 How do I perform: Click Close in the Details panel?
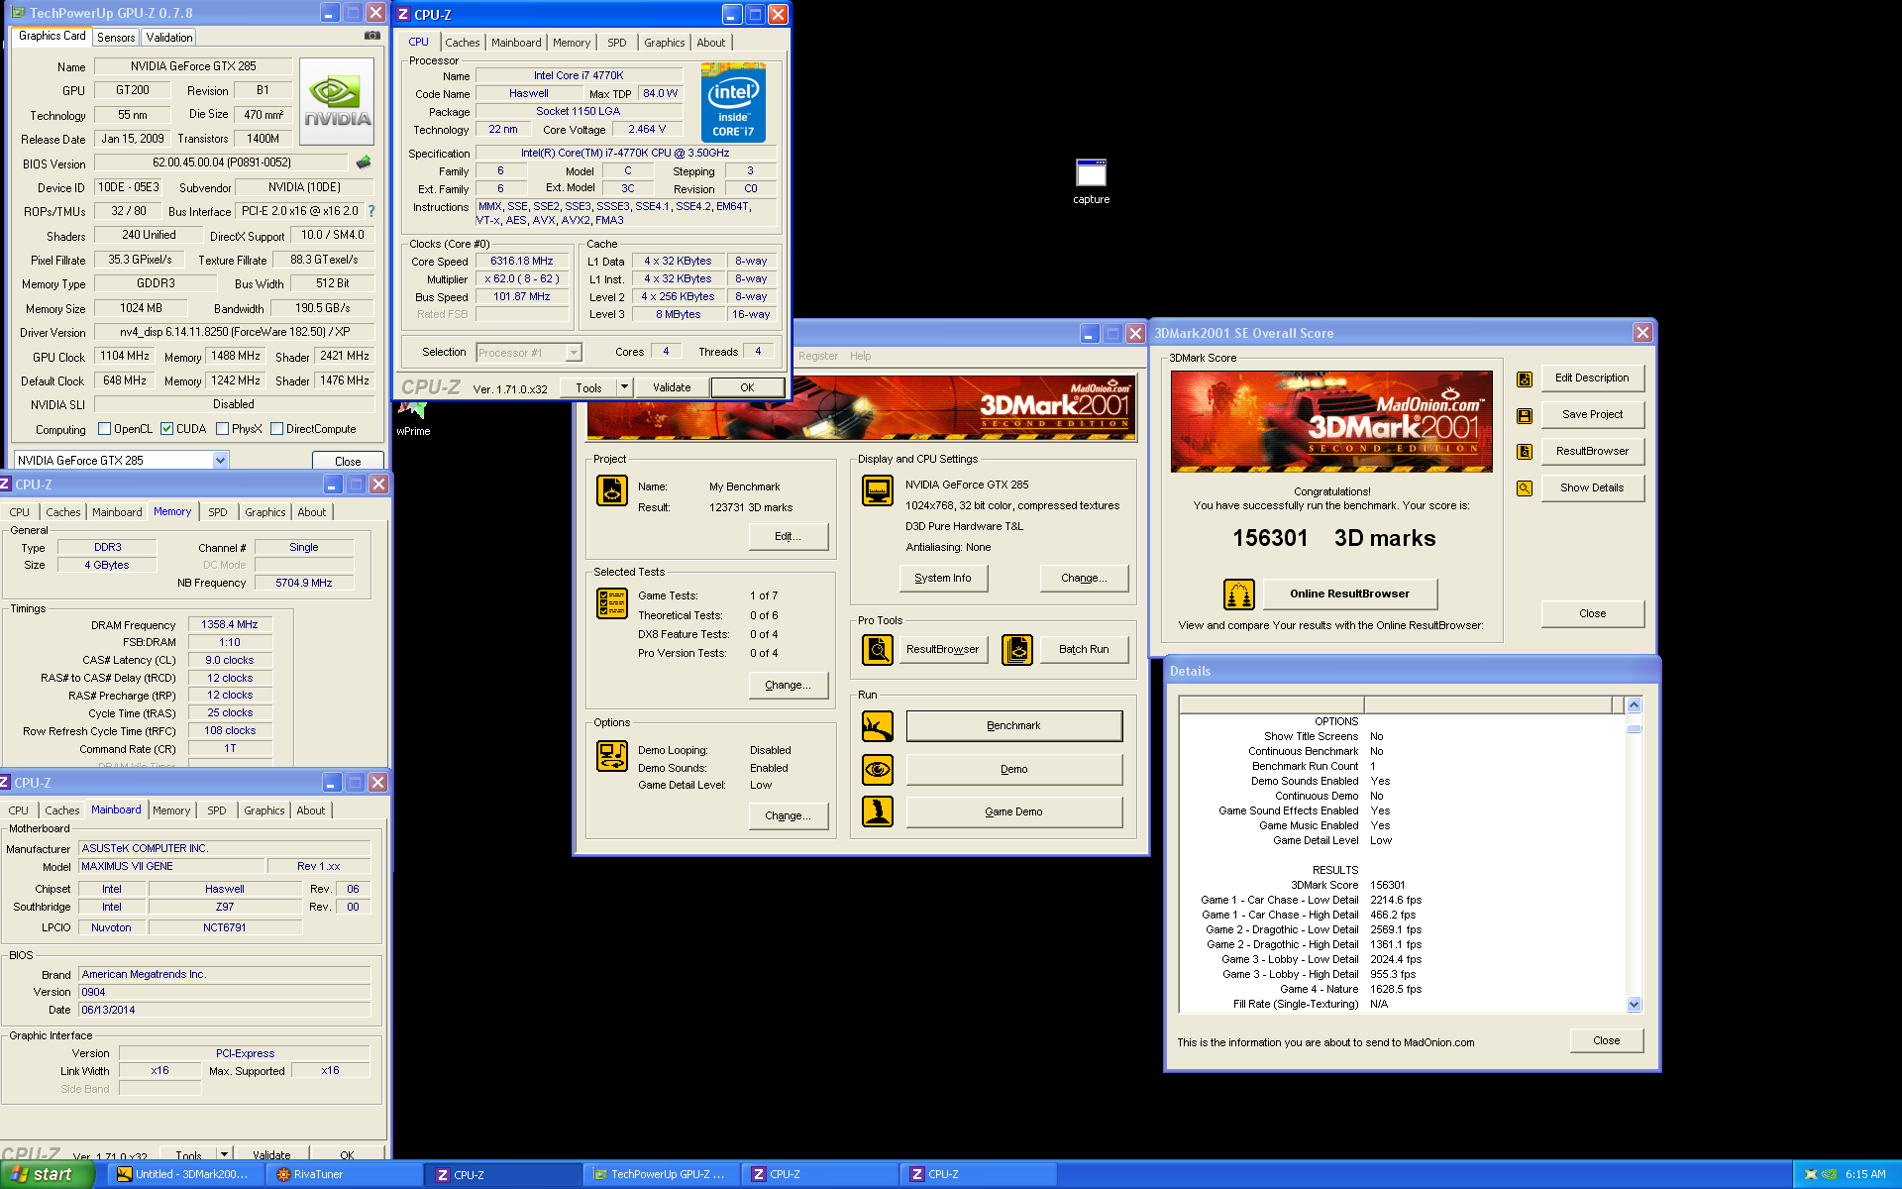[x=1607, y=1040]
